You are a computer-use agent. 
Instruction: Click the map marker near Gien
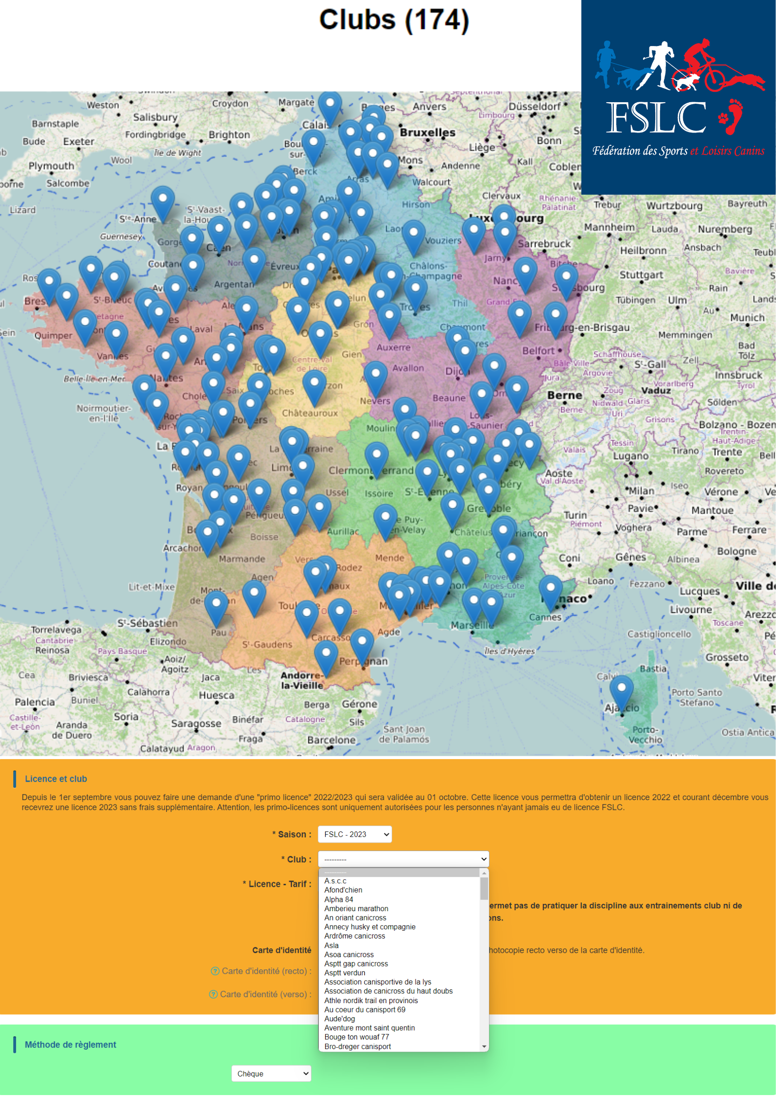[x=320, y=340]
